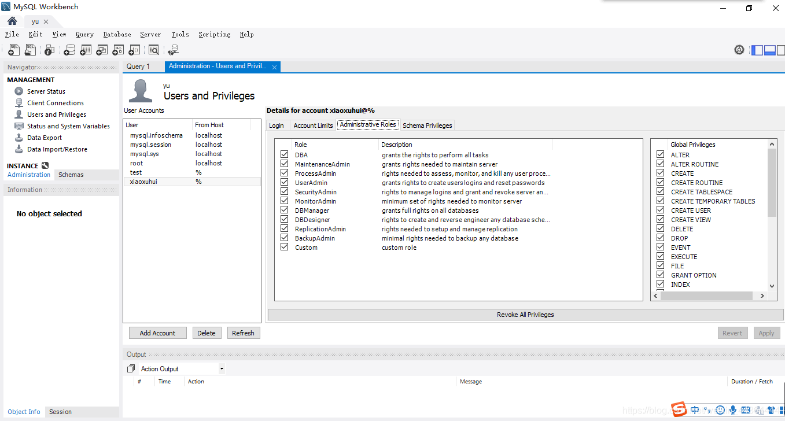Open Sogou emoji smiley panel

coord(720,410)
